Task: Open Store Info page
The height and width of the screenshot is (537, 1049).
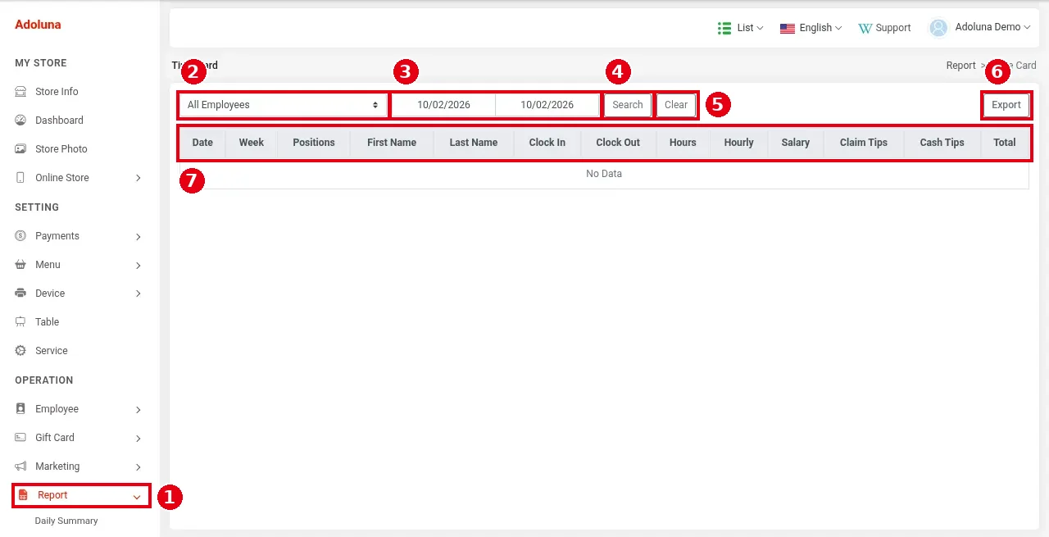Action: (57, 92)
